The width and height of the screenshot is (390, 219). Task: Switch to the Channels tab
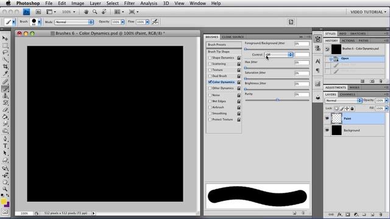pos(347,95)
